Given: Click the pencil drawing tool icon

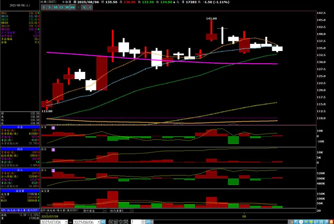Looking at the screenshot, I should [x=326, y=222].
